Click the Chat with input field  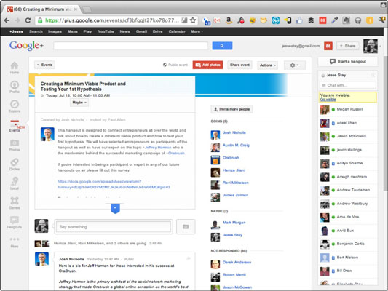pyautogui.click(x=348, y=85)
